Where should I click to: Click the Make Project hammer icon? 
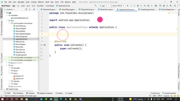[x=96, y=6]
